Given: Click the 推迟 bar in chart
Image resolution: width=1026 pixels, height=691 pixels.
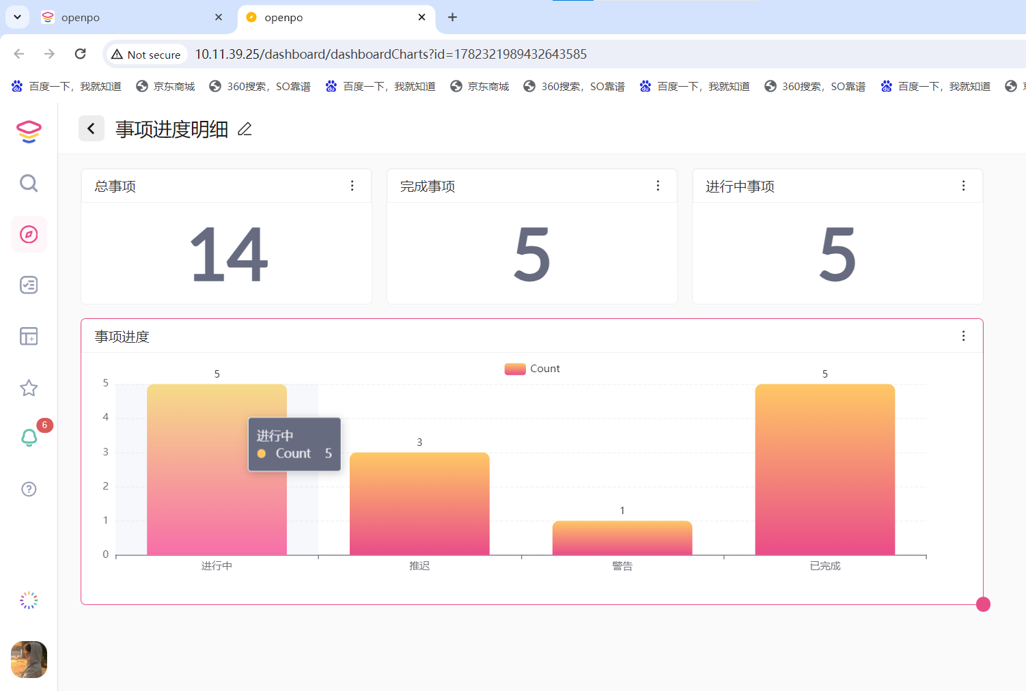Looking at the screenshot, I should click(419, 504).
